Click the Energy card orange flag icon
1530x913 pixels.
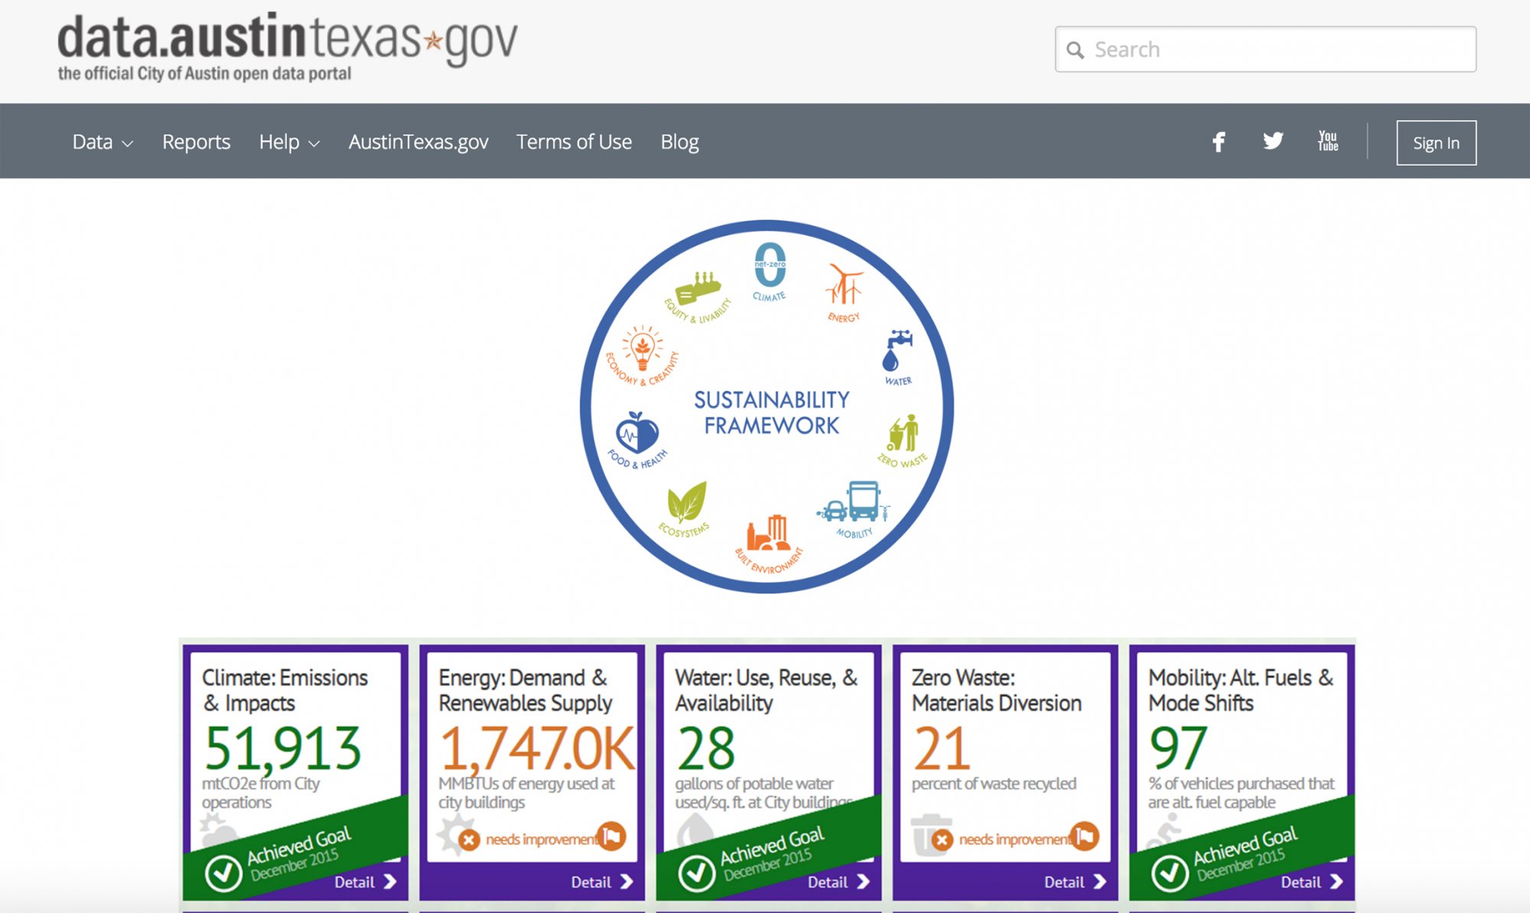[x=611, y=837]
